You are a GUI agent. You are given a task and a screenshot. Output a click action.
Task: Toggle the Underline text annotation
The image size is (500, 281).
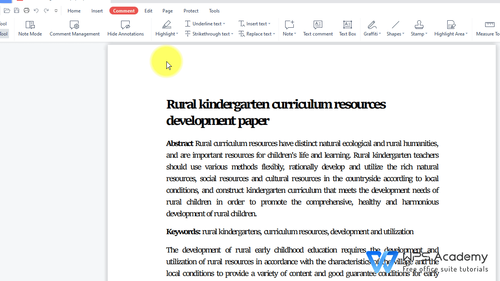205,23
